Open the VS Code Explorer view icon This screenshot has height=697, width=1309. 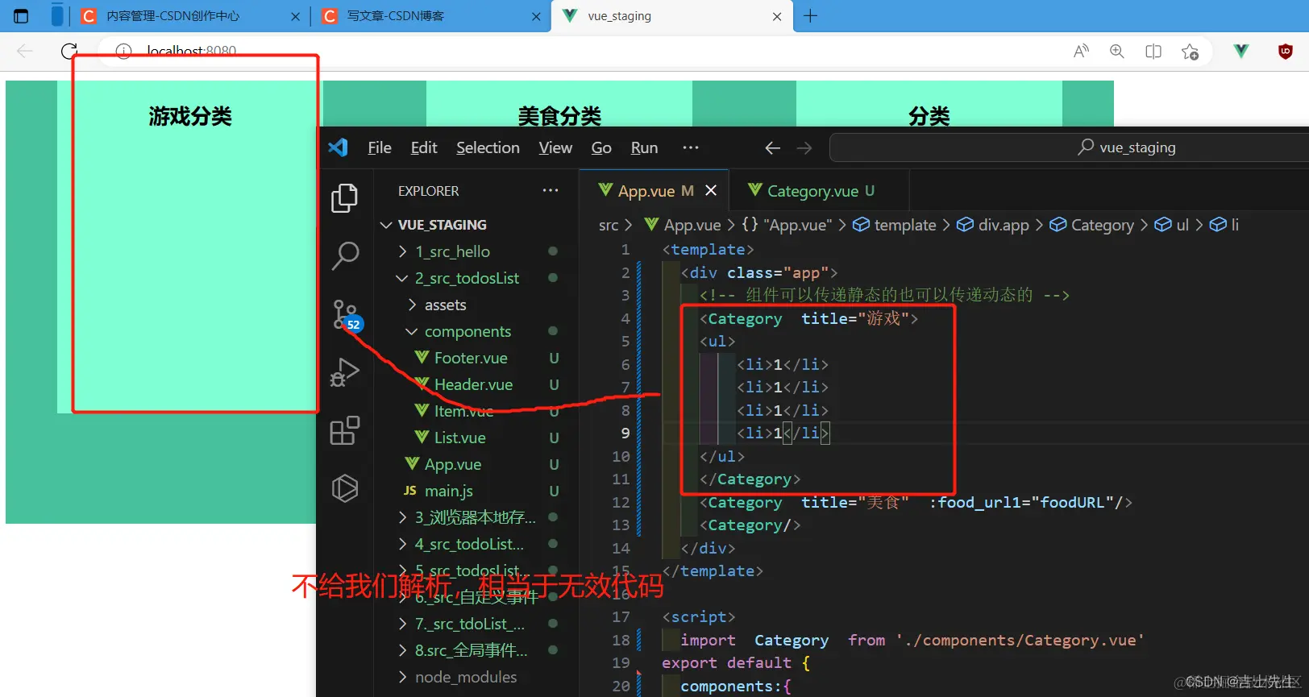point(345,198)
